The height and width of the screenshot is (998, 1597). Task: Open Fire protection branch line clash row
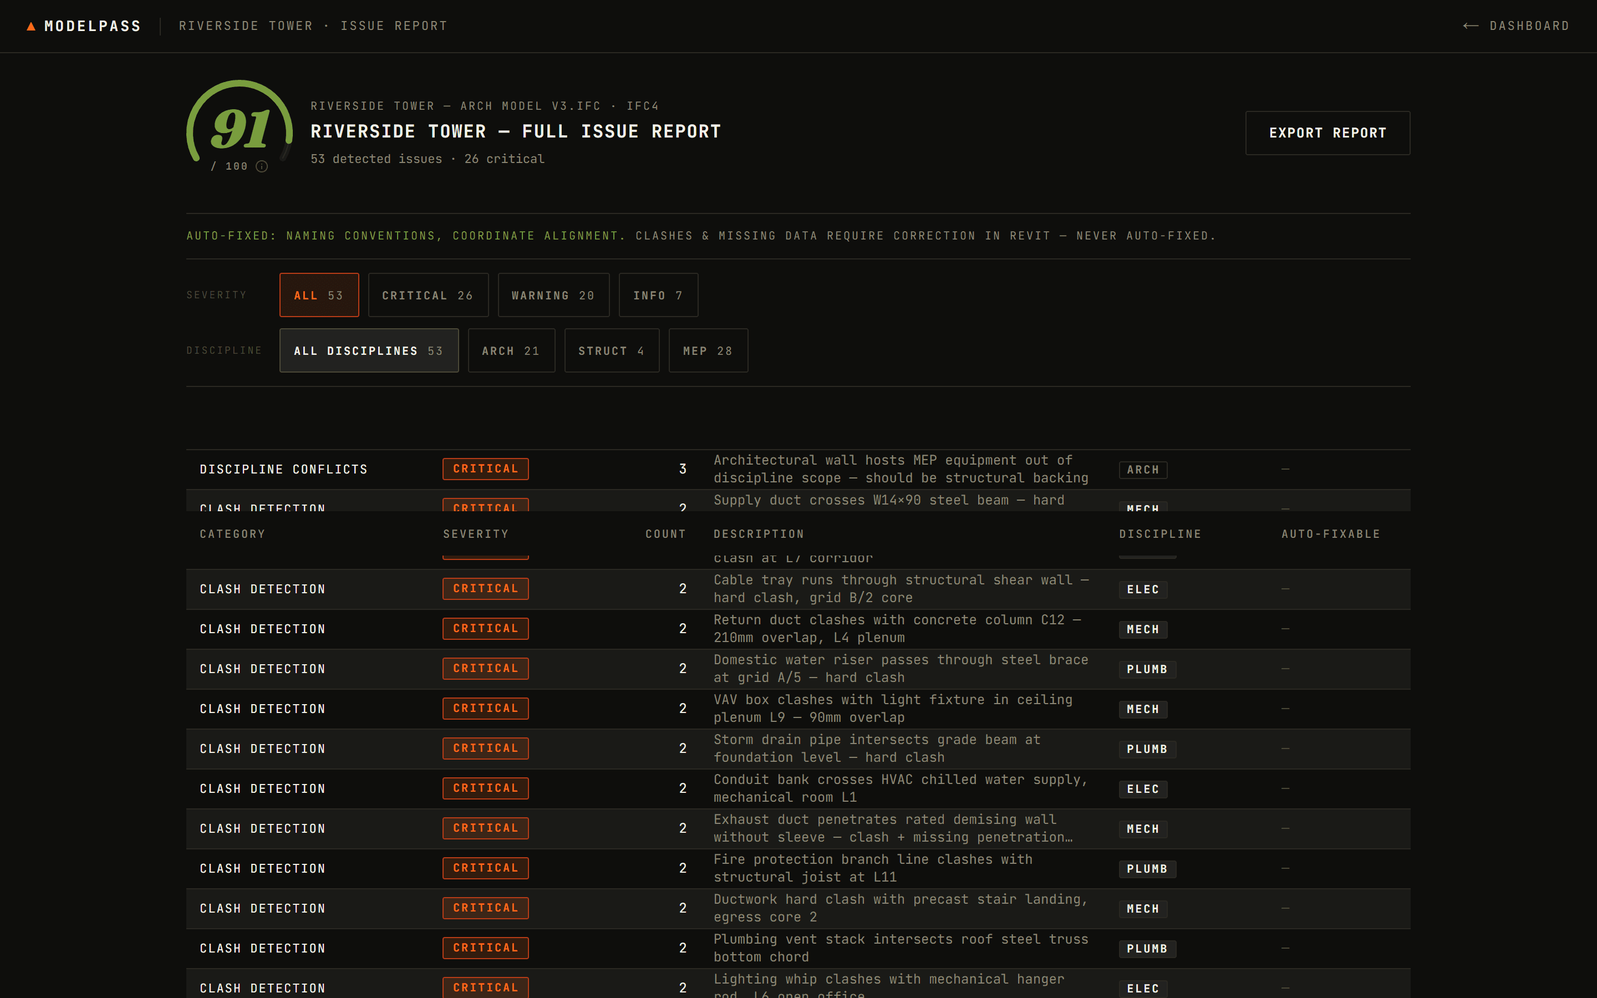pos(798,869)
